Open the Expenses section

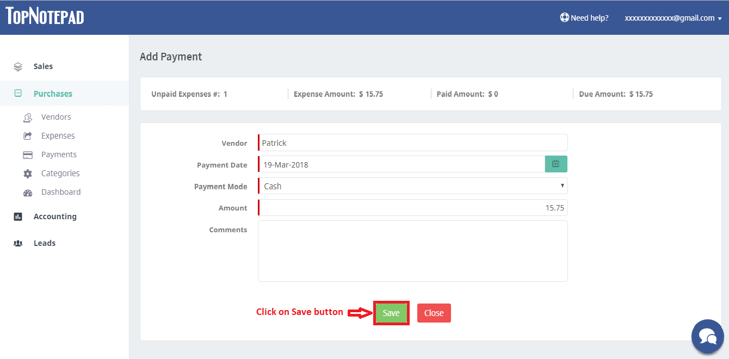(58, 136)
